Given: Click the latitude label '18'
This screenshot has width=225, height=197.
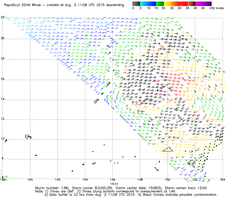Looking at the screenshot, I should point(2,58).
